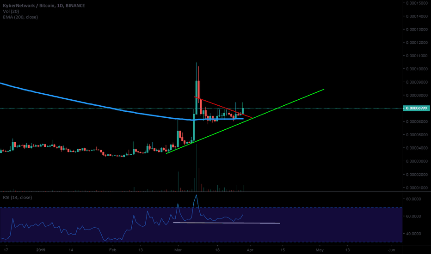Click the 0.00004000 price axis label
Image resolution: width=431 pixels, height=254 pixels.
point(417,148)
